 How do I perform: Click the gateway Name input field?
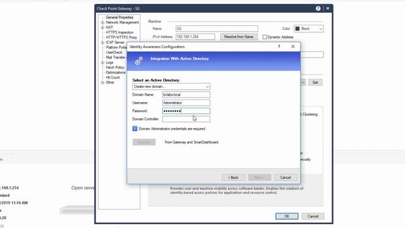216,28
